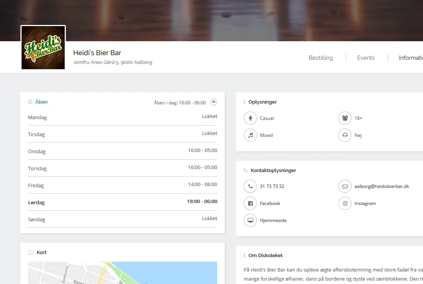
Task: Select the Onsdag row label
Action: (37, 152)
